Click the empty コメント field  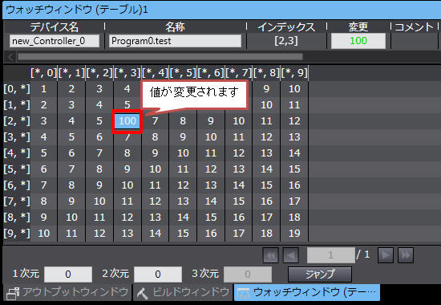tap(415, 41)
